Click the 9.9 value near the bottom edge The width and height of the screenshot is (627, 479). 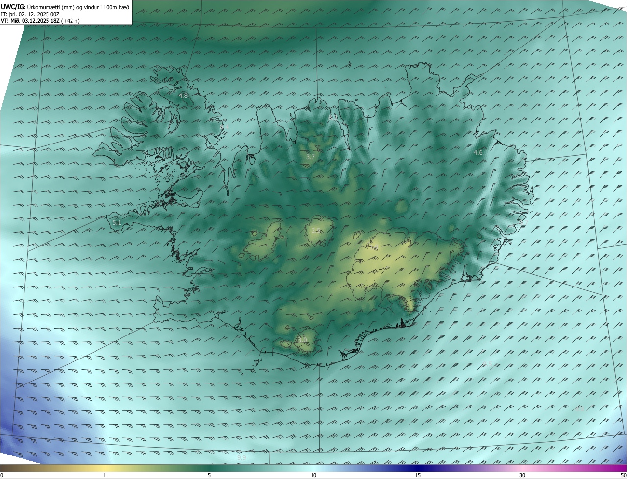point(241,457)
